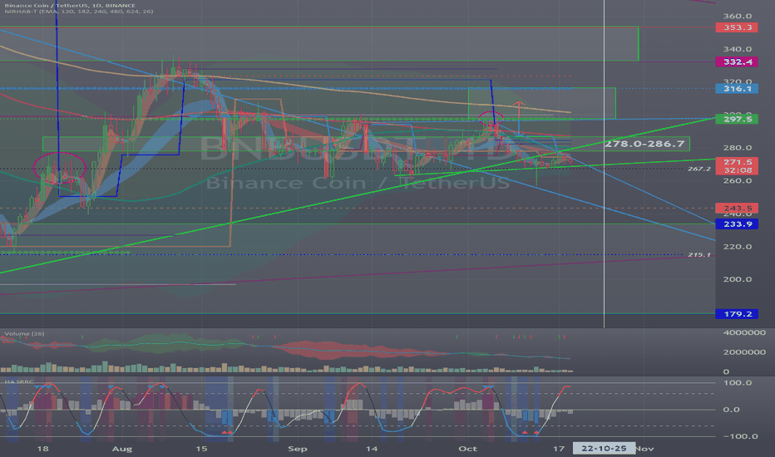Screen dimensions: 775x457
Task: Select the red up-arrow drawing near October
Action: coord(519,111)
